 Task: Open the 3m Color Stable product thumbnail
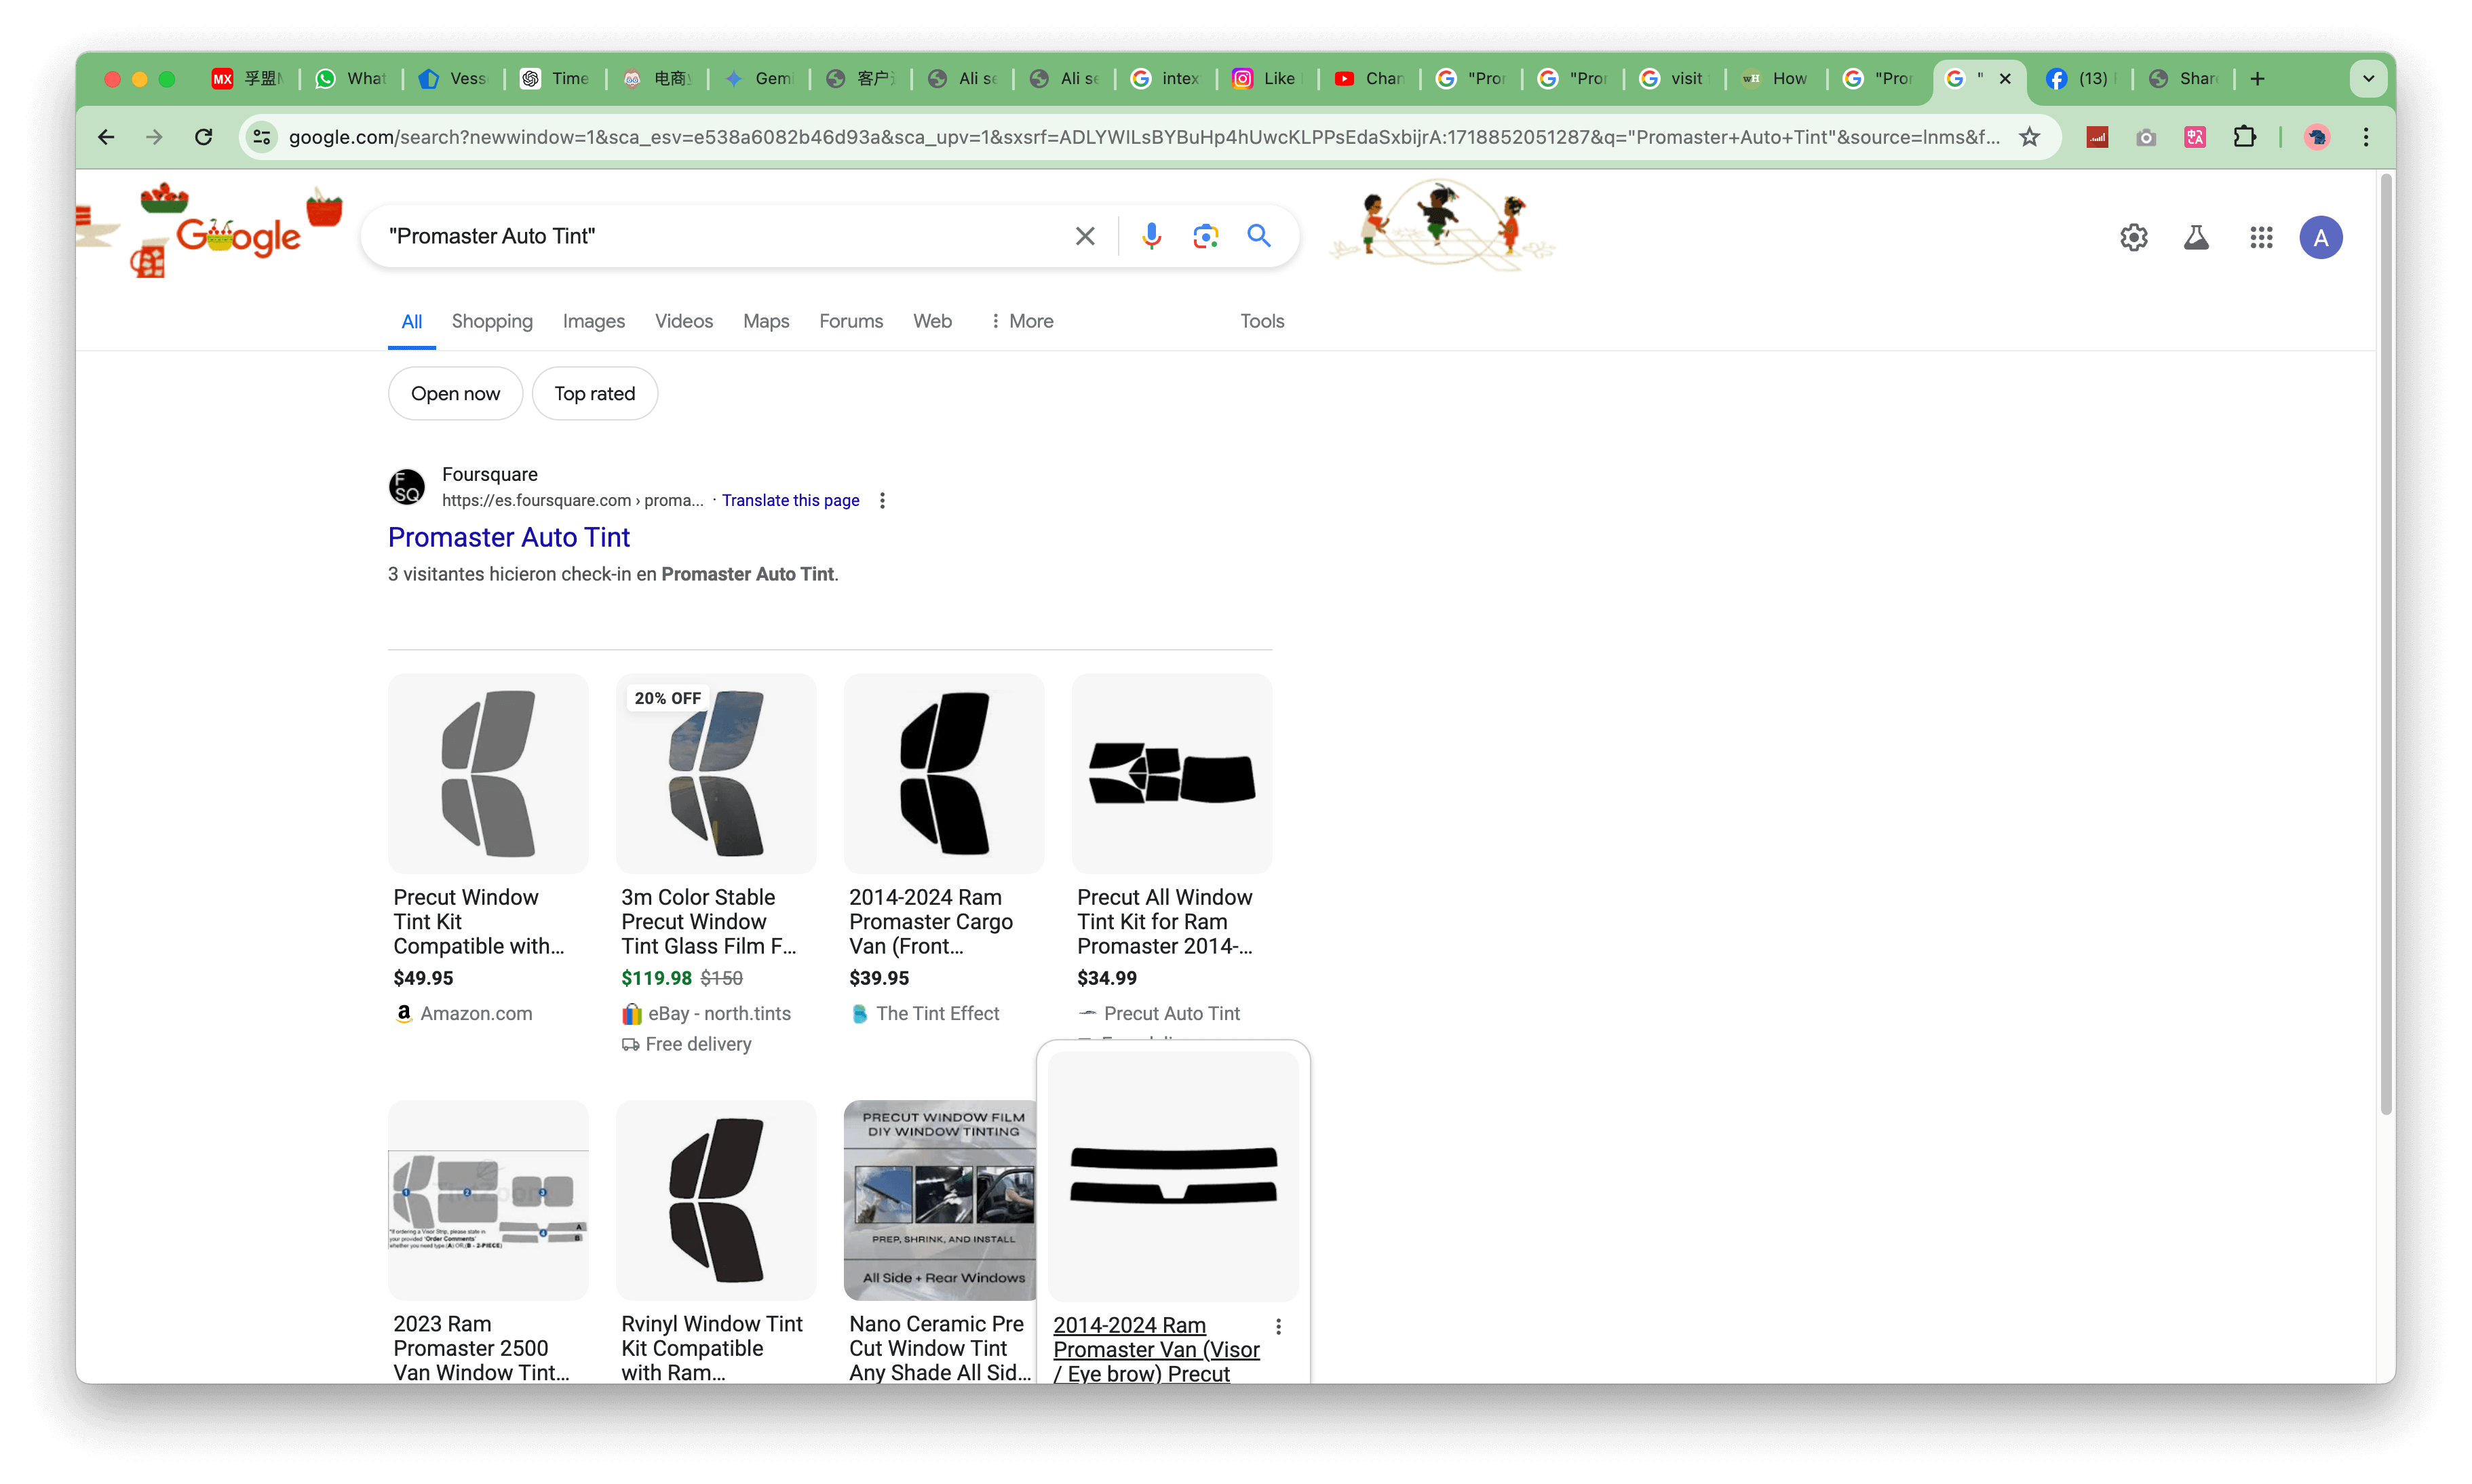click(x=716, y=773)
